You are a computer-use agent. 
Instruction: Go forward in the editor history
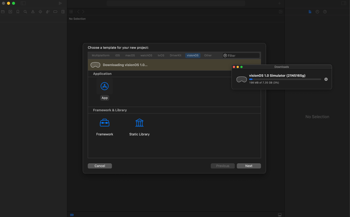coord(83,12)
